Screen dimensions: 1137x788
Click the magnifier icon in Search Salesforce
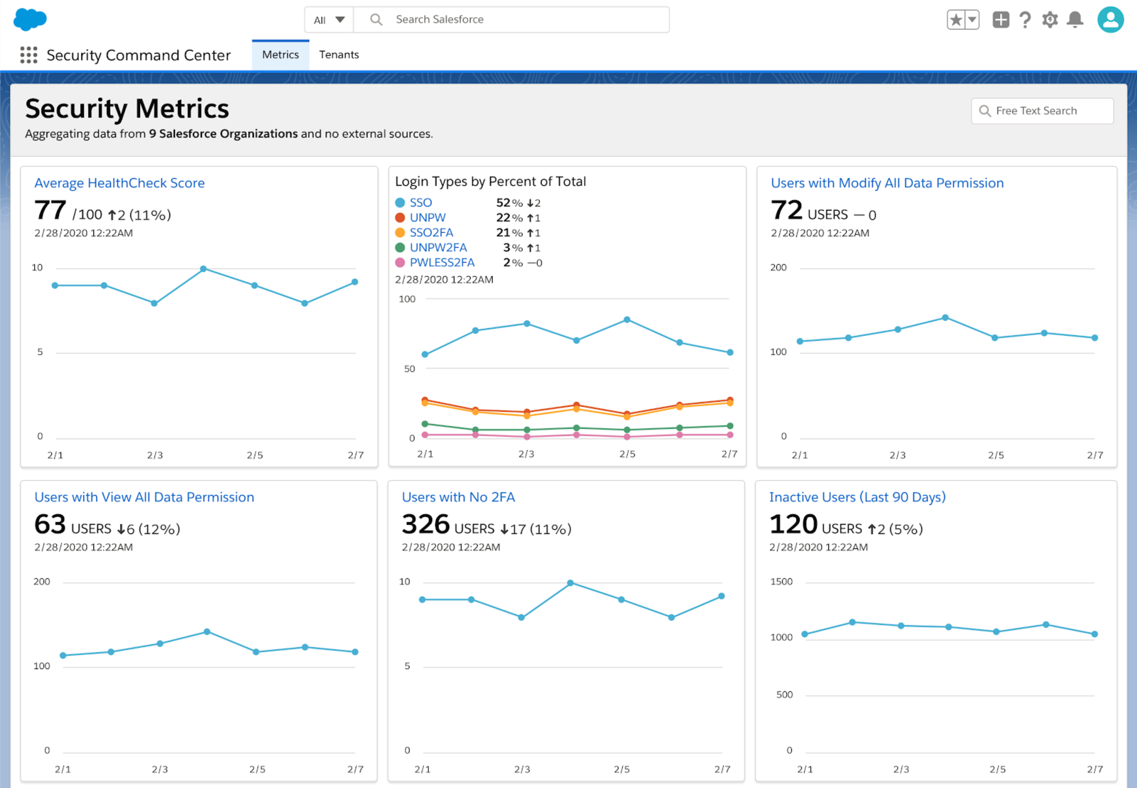coord(376,19)
